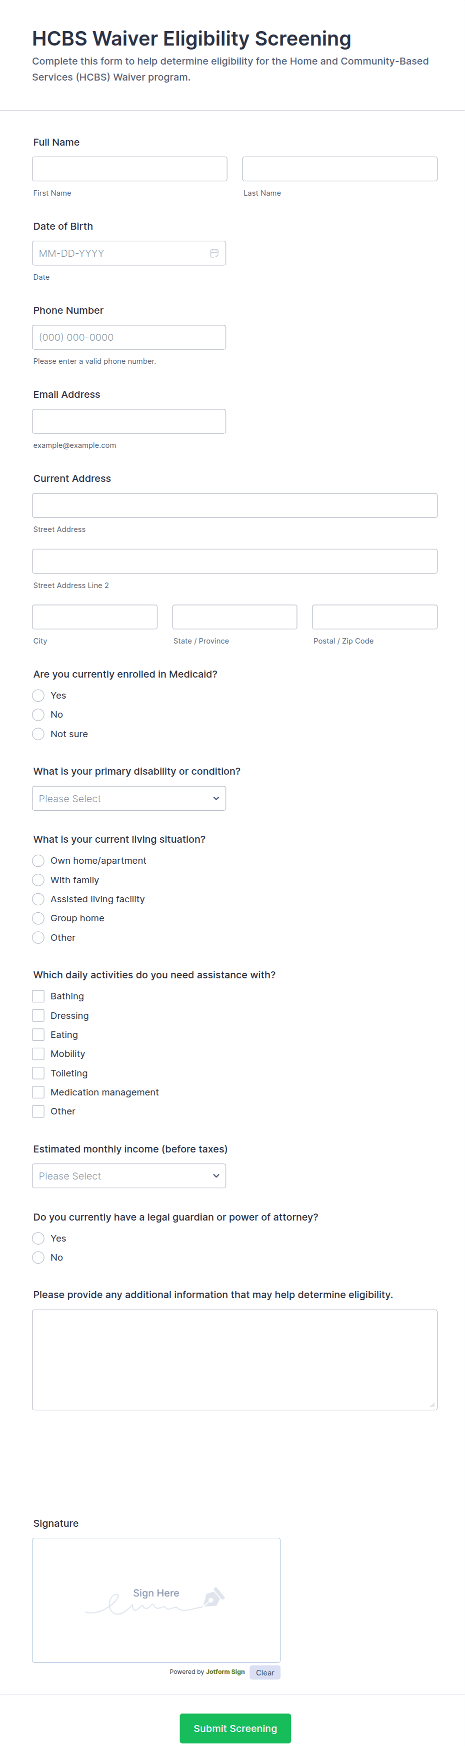Click into the Last Name field

point(339,169)
